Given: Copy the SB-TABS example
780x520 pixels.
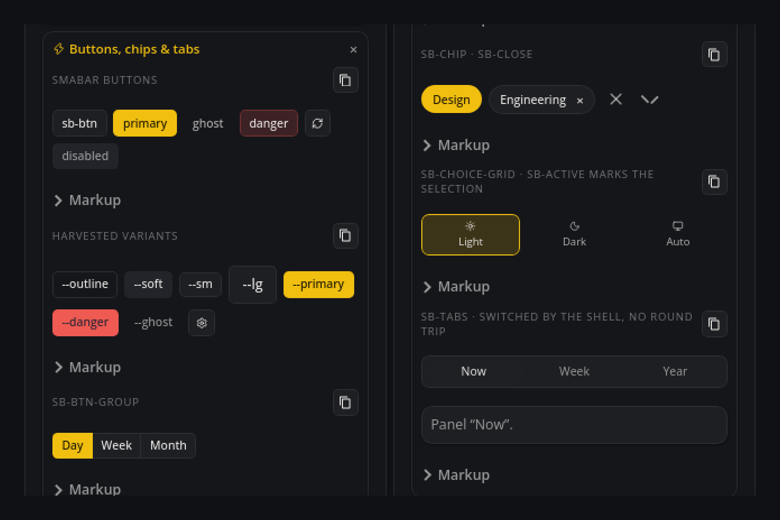Looking at the screenshot, I should 714,324.
